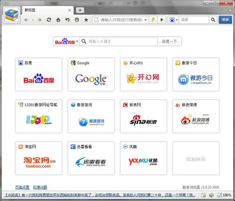Click the undo closed tab icon
The height and width of the screenshot is (201, 235).
68,20
